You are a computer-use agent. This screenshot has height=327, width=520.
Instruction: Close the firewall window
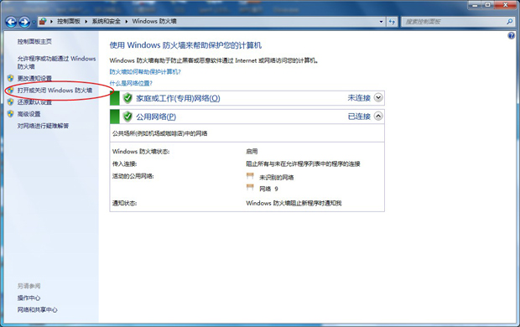(506, 5)
